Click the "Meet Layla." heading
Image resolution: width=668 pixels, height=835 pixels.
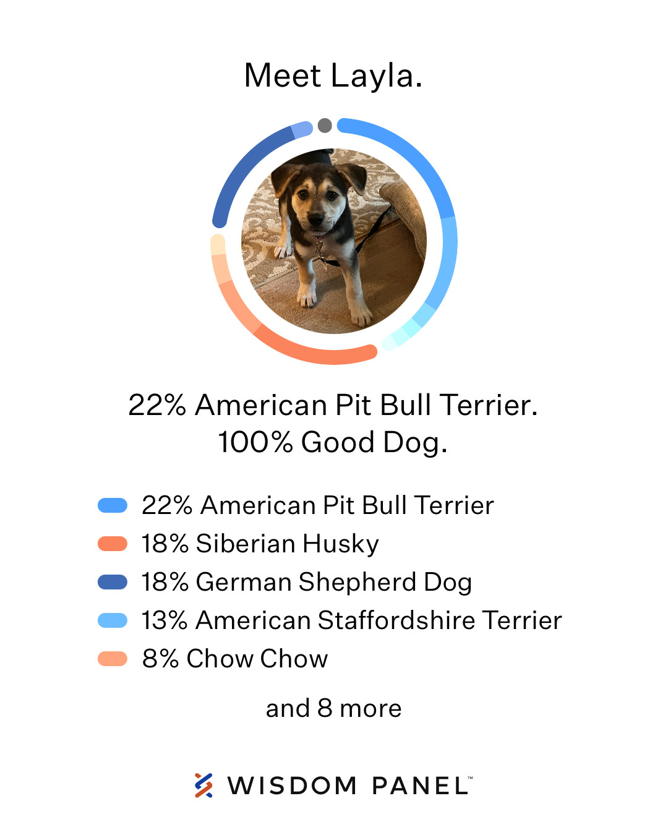tap(333, 76)
